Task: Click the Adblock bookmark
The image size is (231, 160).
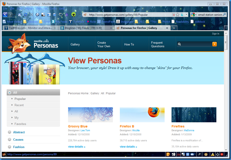Action: pos(198,22)
